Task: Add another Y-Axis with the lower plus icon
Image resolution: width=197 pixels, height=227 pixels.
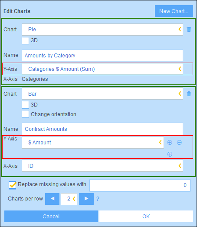Action: click(170, 154)
